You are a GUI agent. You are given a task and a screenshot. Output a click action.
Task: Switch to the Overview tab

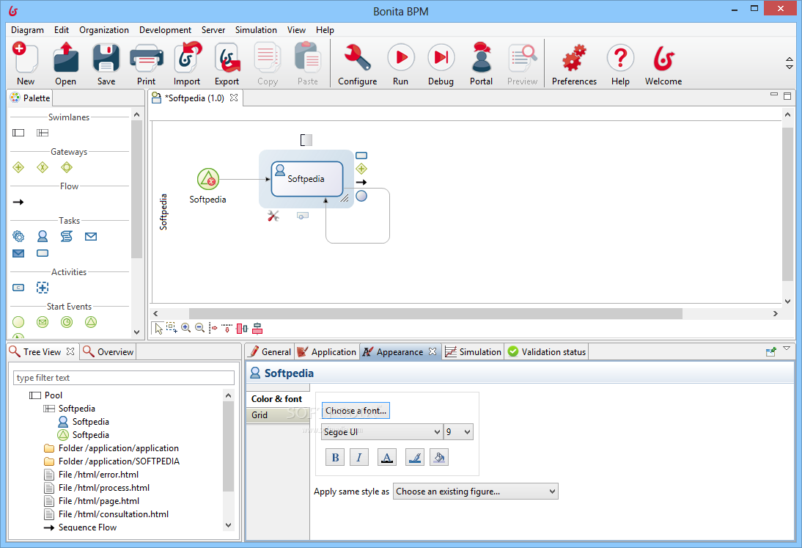tap(109, 352)
